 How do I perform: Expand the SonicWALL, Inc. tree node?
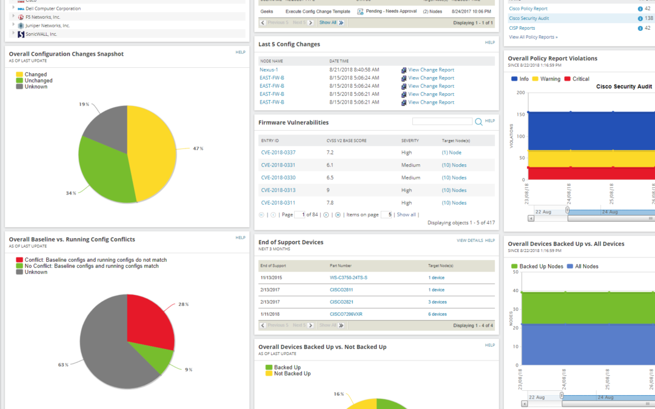(13, 33)
